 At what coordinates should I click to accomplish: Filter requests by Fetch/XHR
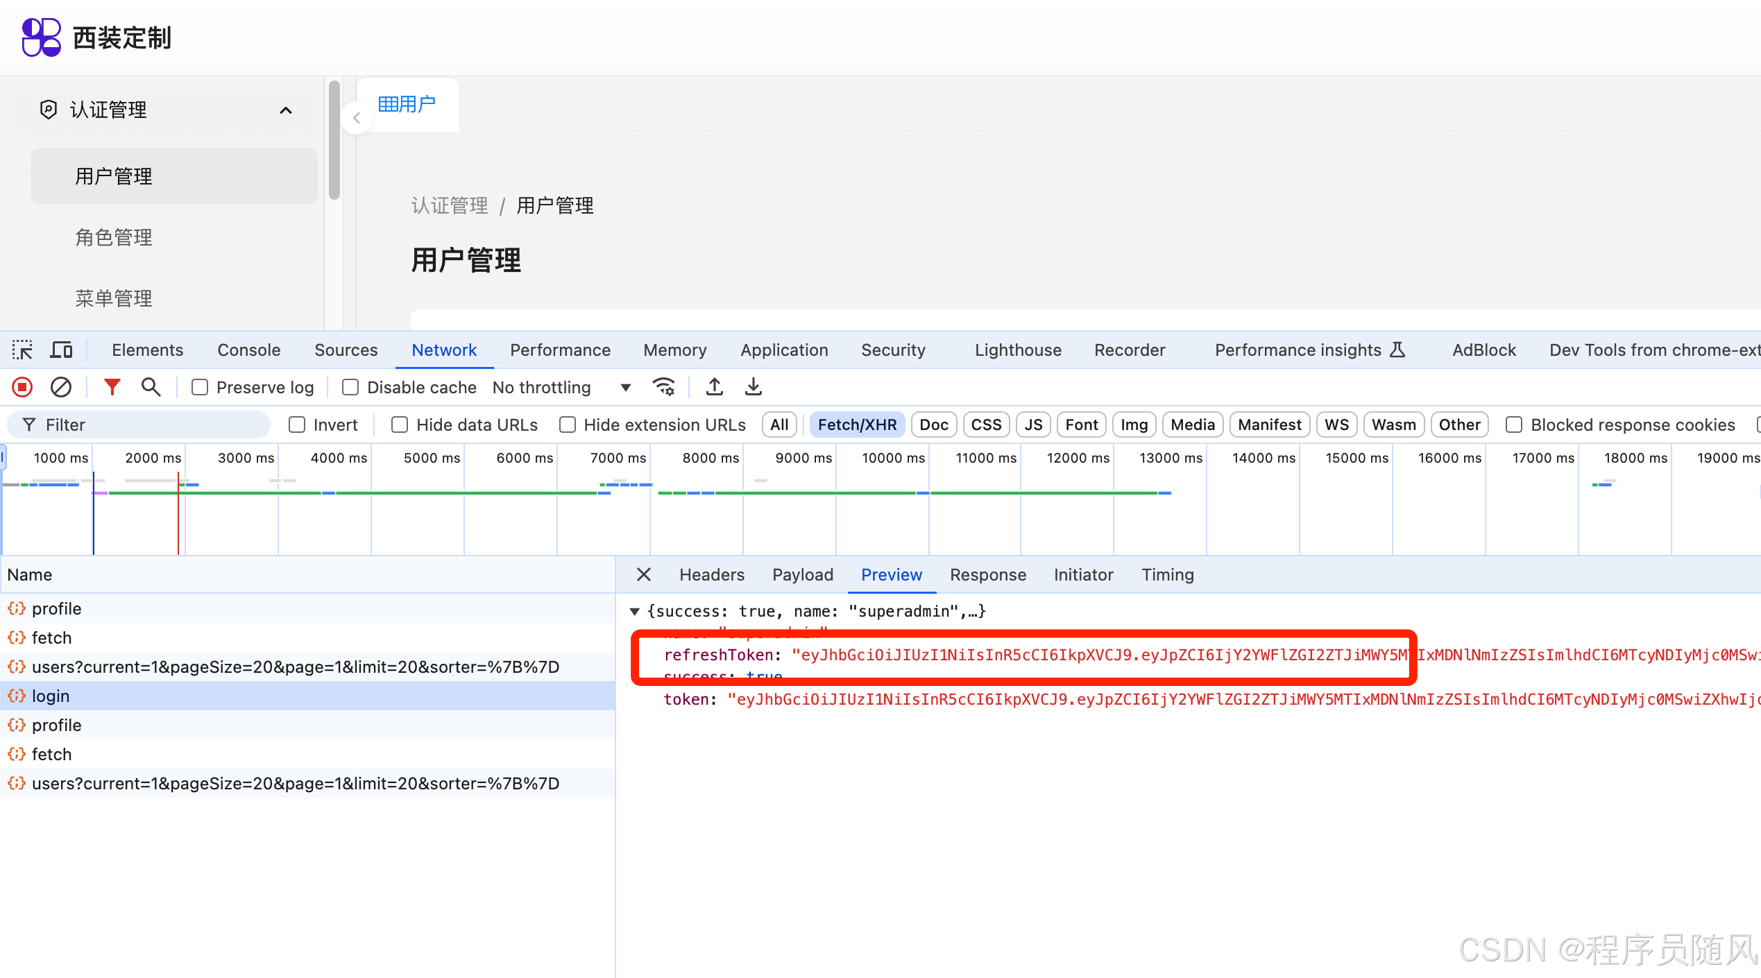(858, 424)
